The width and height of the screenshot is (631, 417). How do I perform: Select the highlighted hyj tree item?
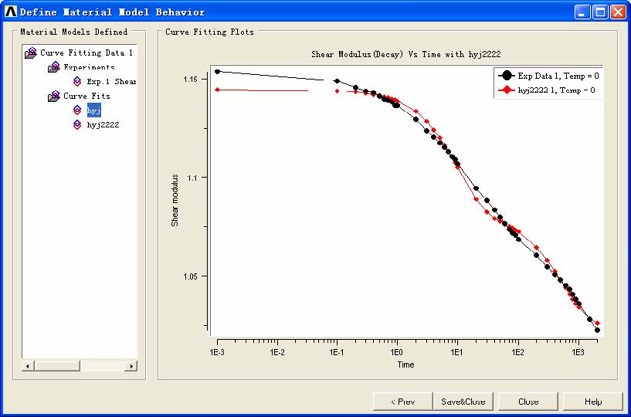[x=93, y=110]
